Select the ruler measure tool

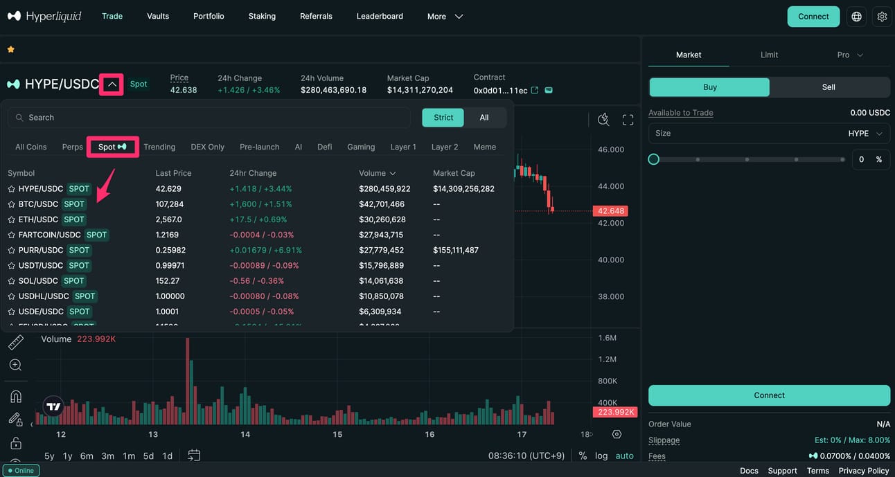coord(15,342)
